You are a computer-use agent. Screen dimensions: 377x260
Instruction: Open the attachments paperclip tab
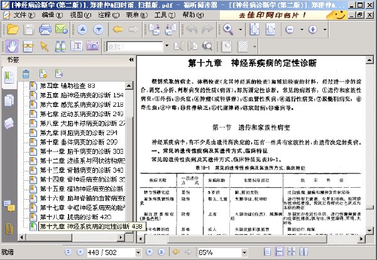coord(9,229)
